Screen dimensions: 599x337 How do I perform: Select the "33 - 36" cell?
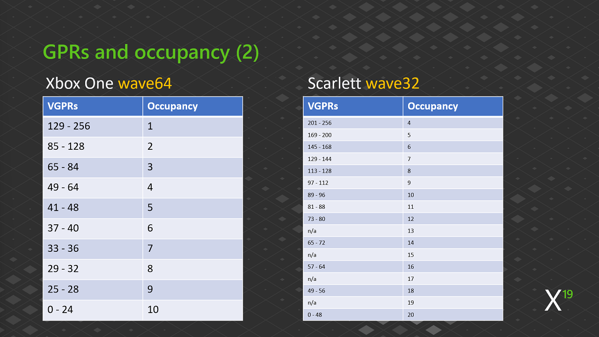[x=93, y=249]
